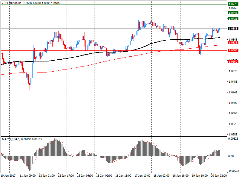
Task: Select the 1.0745 green resistance level label
Action: pos(233,13)
